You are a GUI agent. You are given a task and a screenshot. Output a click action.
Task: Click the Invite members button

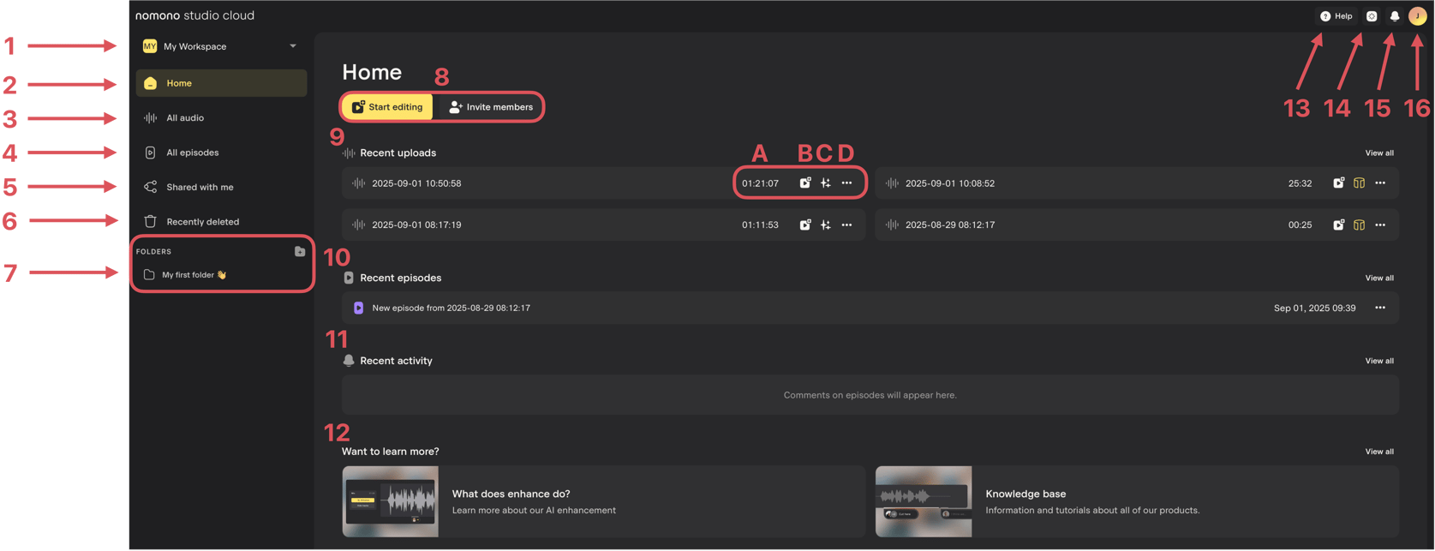click(491, 107)
